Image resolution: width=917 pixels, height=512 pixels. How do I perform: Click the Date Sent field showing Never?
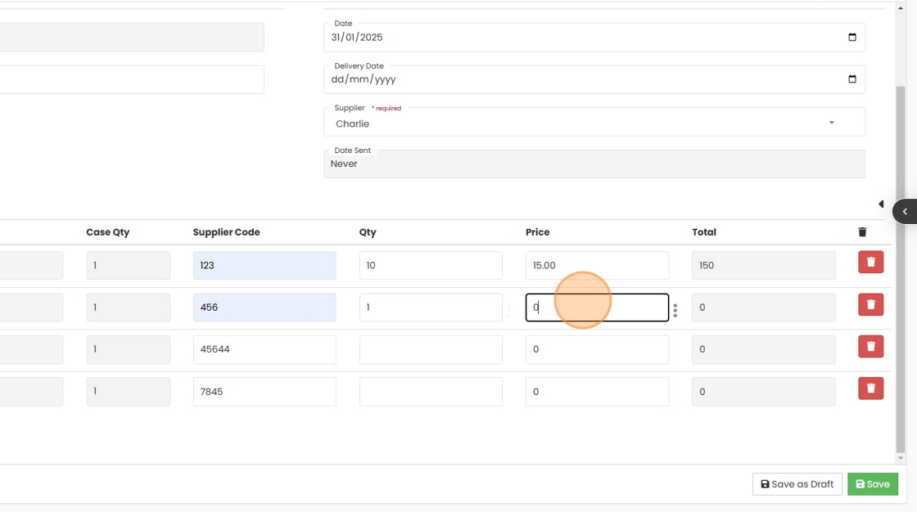coord(594,164)
